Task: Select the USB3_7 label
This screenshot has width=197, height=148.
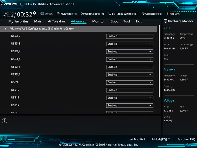Action: (x=16, y=36)
